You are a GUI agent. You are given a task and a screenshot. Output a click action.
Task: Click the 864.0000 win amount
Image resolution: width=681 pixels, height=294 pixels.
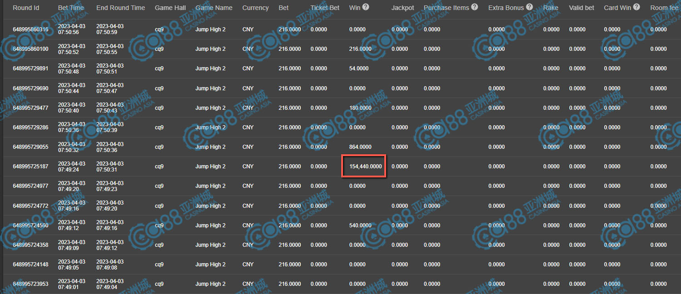click(360, 147)
